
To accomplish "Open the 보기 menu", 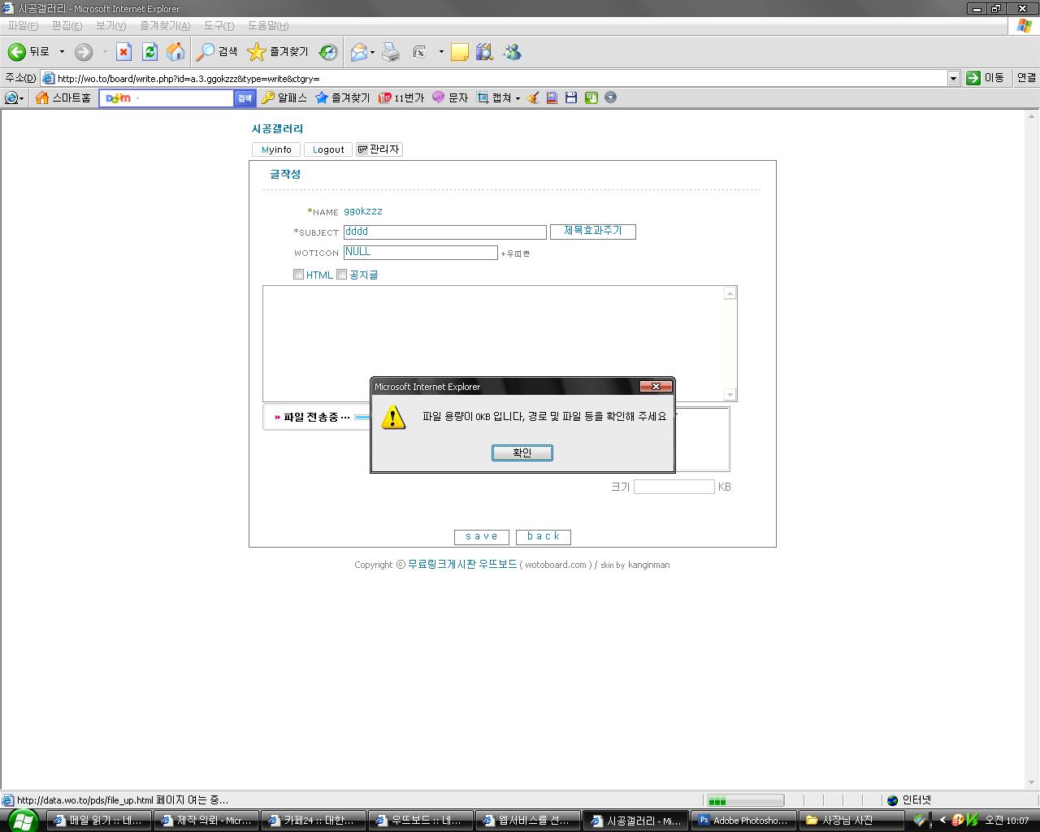I will click(110, 26).
